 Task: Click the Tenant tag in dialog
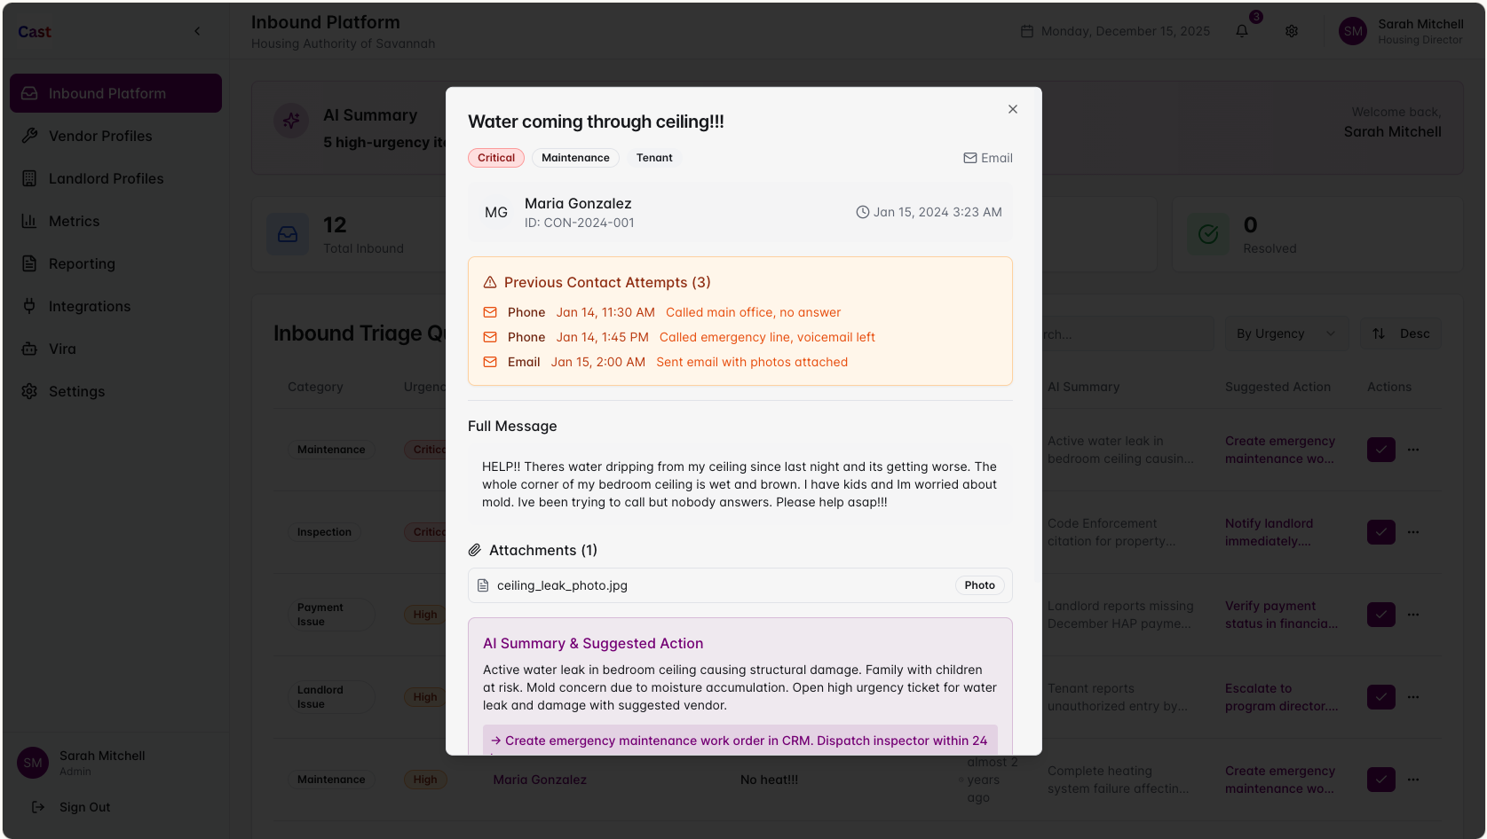(x=654, y=158)
